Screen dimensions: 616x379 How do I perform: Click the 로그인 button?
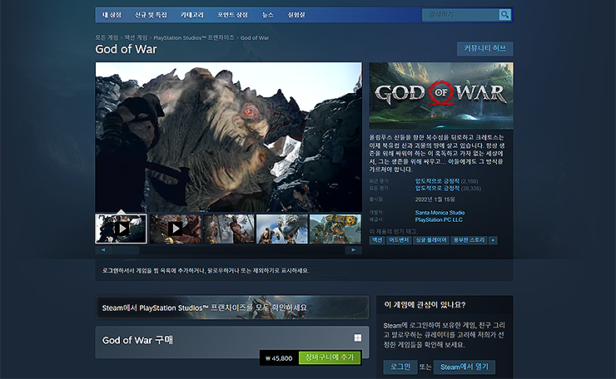tap(400, 367)
